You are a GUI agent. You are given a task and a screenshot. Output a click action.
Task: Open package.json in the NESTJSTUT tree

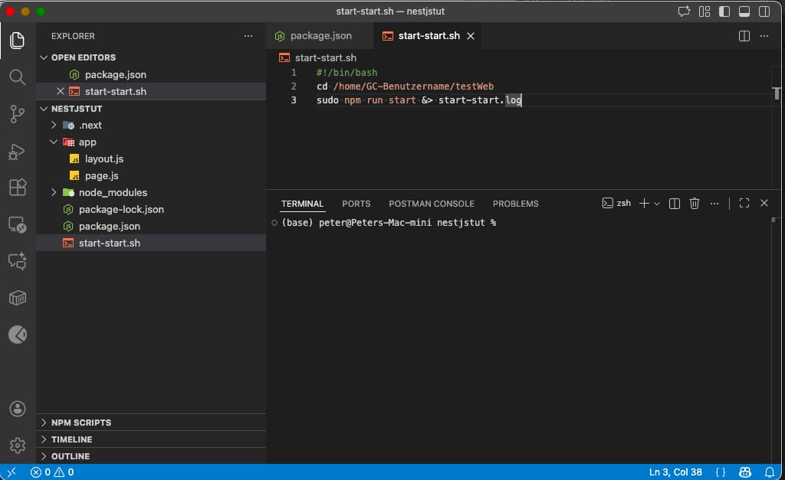109,227
